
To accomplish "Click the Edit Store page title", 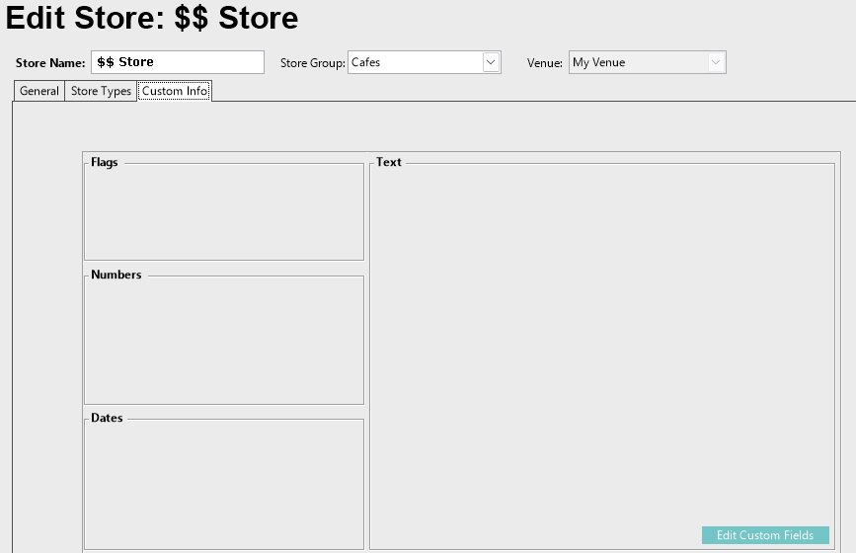I will coord(152,19).
